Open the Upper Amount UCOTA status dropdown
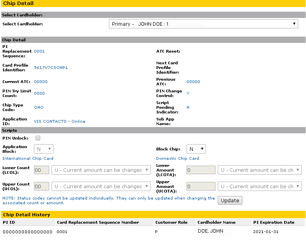Image resolution: width=306 pixels, height=242 pixels. tap(260, 186)
